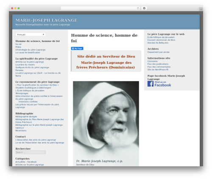Open Flux des publications link
The height and width of the screenshot is (179, 212).
point(158,64)
